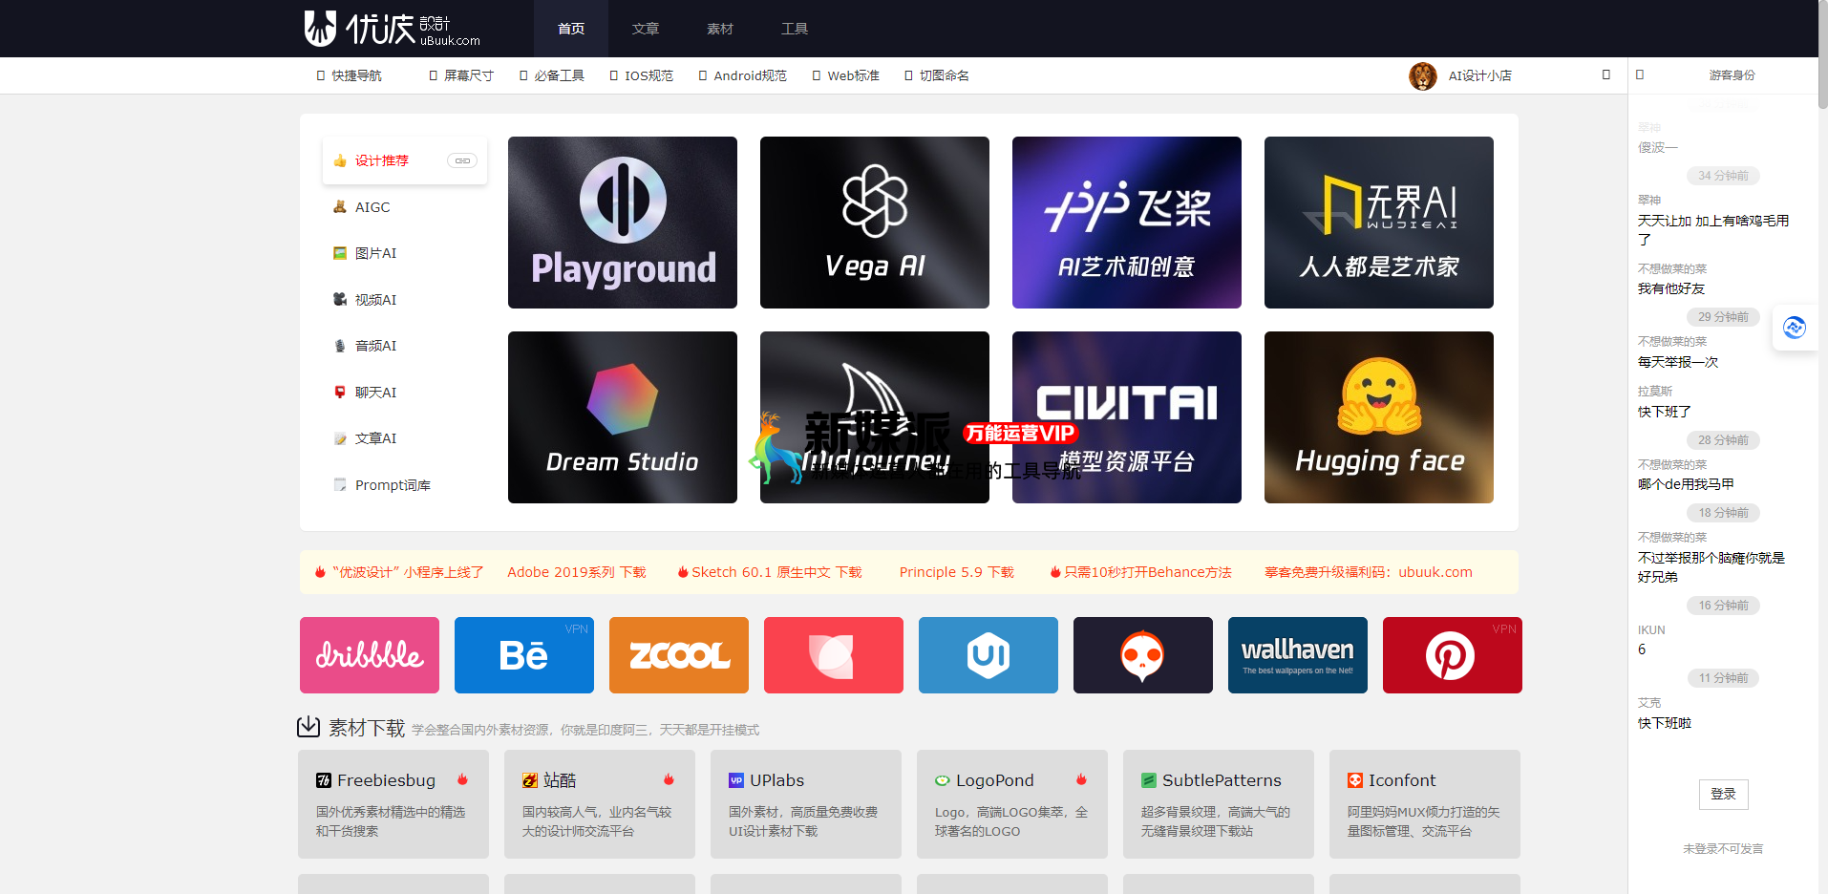1828x894 pixels.
Task: Open the 站酷 resource card
Action: pyautogui.click(x=600, y=804)
